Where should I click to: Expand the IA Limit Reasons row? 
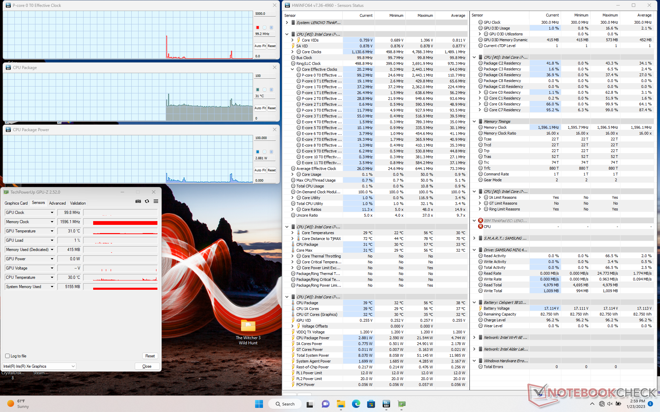click(x=480, y=197)
